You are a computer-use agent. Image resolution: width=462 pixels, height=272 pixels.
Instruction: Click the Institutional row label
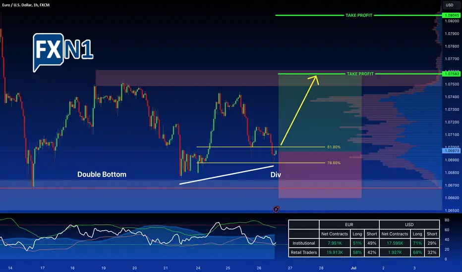point(304,243)
